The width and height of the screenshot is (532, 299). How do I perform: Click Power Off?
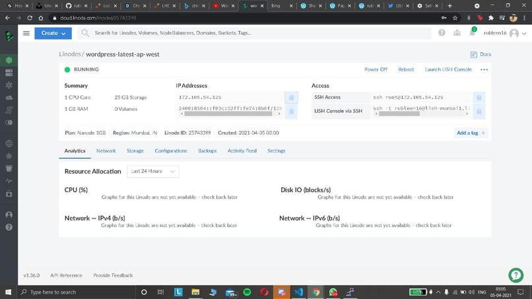point(376,69)
